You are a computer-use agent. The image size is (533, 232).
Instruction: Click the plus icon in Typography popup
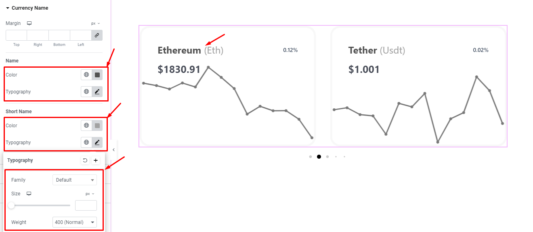coord(96,160)
